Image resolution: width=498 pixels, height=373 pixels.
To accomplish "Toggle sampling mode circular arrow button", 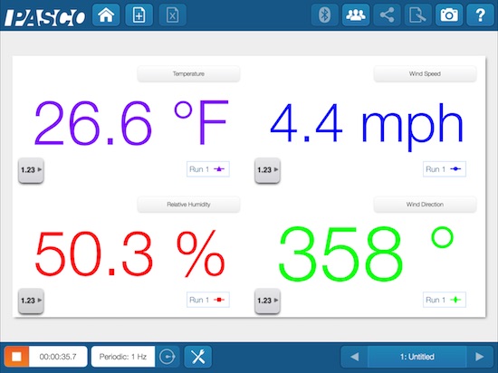I will pyautogui.click(x=168, y=357).
